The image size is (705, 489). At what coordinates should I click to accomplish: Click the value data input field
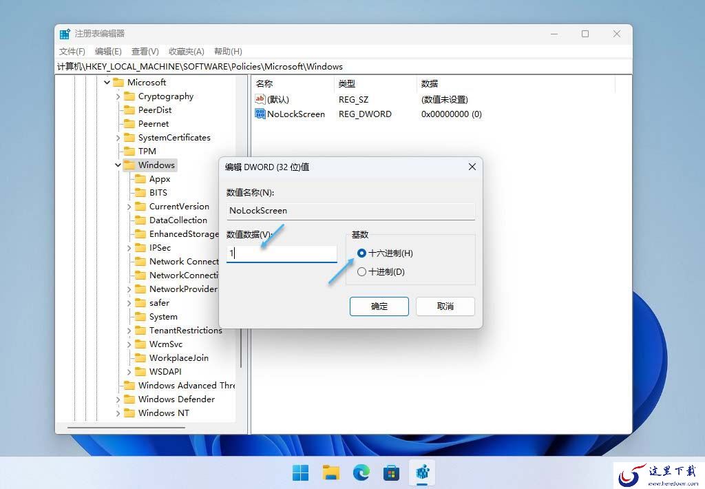282,253
